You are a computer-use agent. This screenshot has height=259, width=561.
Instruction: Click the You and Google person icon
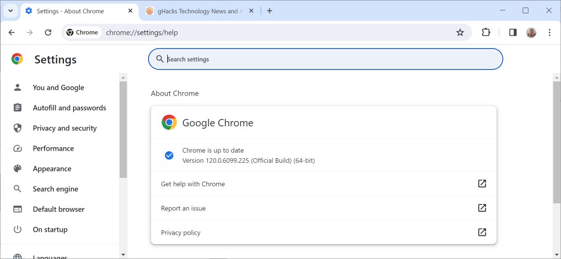17,87
